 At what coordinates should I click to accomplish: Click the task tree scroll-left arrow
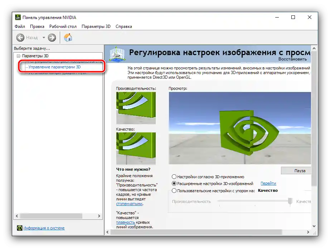click(x=17, y=216)
